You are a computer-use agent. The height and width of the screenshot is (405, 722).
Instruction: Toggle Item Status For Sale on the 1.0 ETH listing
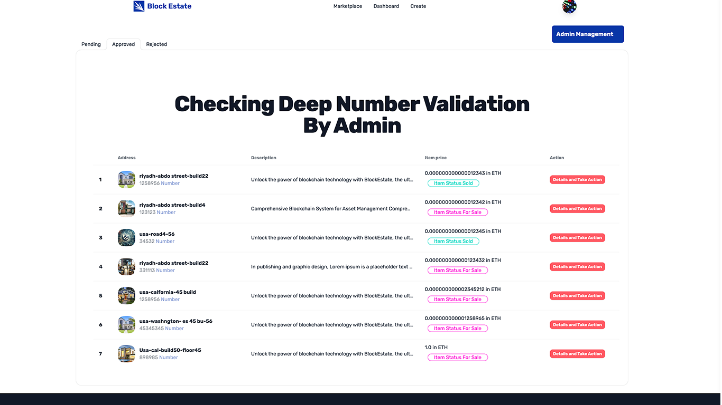(x=457, y=357)
